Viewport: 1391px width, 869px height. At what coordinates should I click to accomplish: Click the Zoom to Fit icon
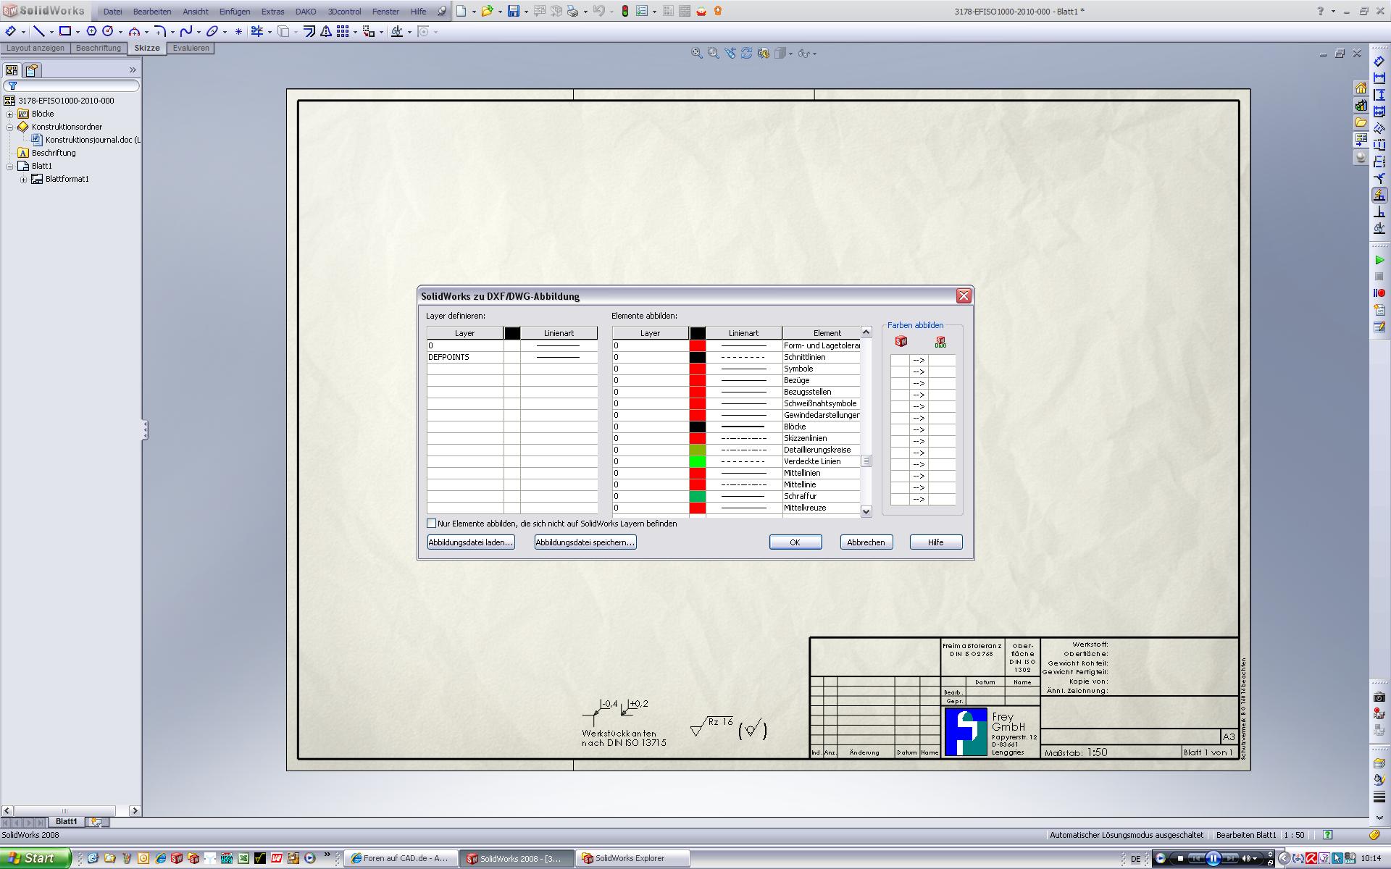697,53
